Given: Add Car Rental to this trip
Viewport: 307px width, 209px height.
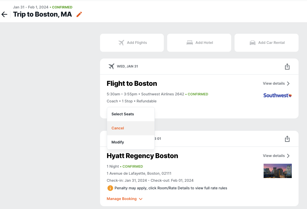Looking at the screenshot, I should coord(266,43).
